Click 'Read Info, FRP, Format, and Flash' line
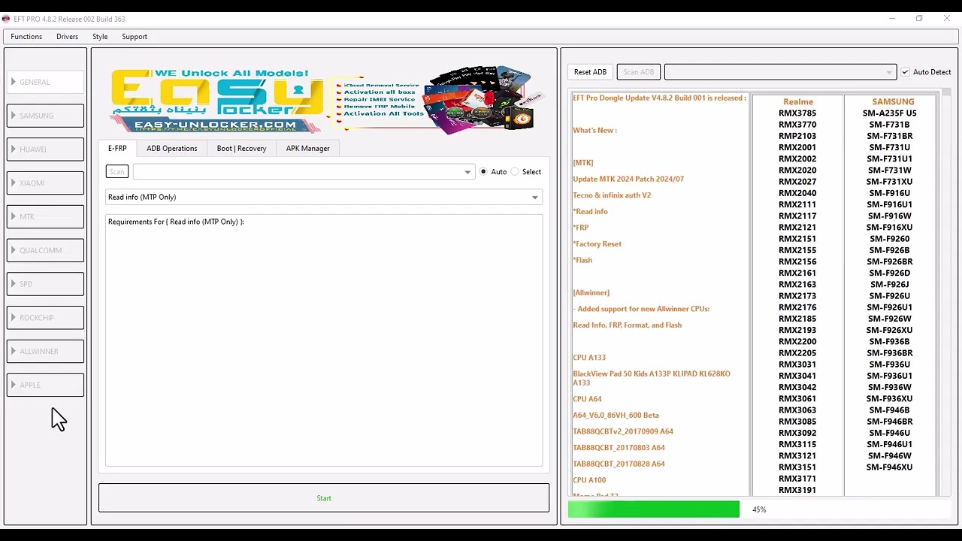The height and width of the screenshot is (541, 962). click(627, 325)
